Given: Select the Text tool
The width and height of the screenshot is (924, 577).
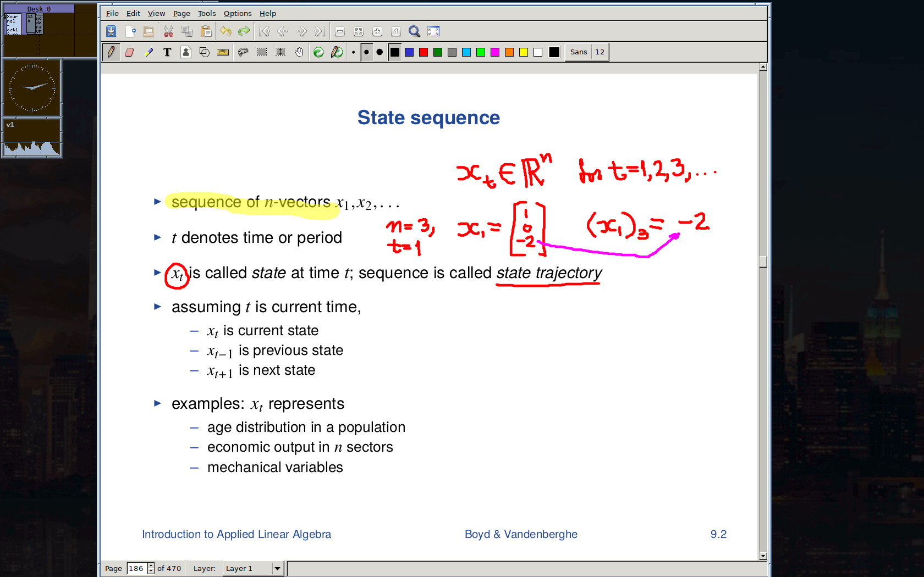Looking at the screenshot, I should [x=167, y=52].
